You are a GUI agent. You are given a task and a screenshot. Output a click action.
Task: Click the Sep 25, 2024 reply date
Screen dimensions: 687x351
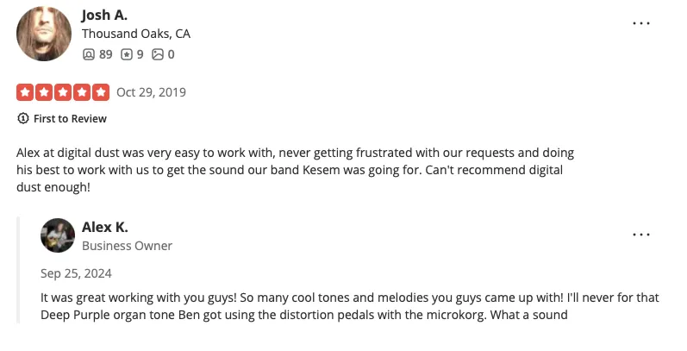click(x=76, y=273)
